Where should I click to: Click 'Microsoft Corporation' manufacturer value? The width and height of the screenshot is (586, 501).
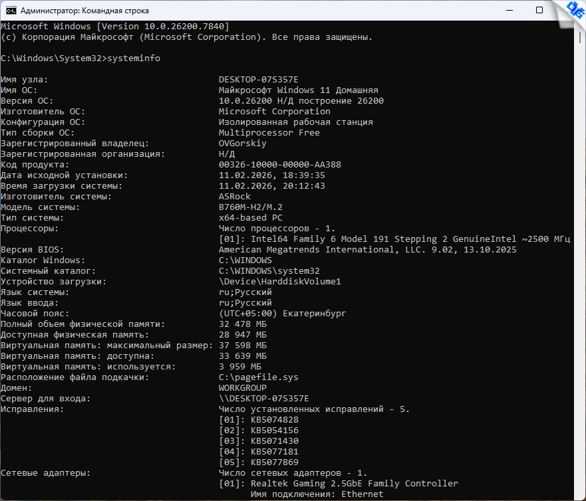(x=275, y=111)
